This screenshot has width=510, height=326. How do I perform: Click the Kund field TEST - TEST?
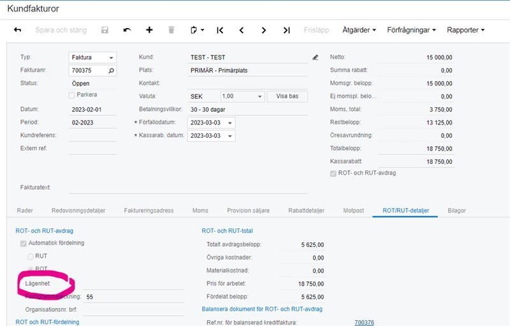click(x=247, y=57)
